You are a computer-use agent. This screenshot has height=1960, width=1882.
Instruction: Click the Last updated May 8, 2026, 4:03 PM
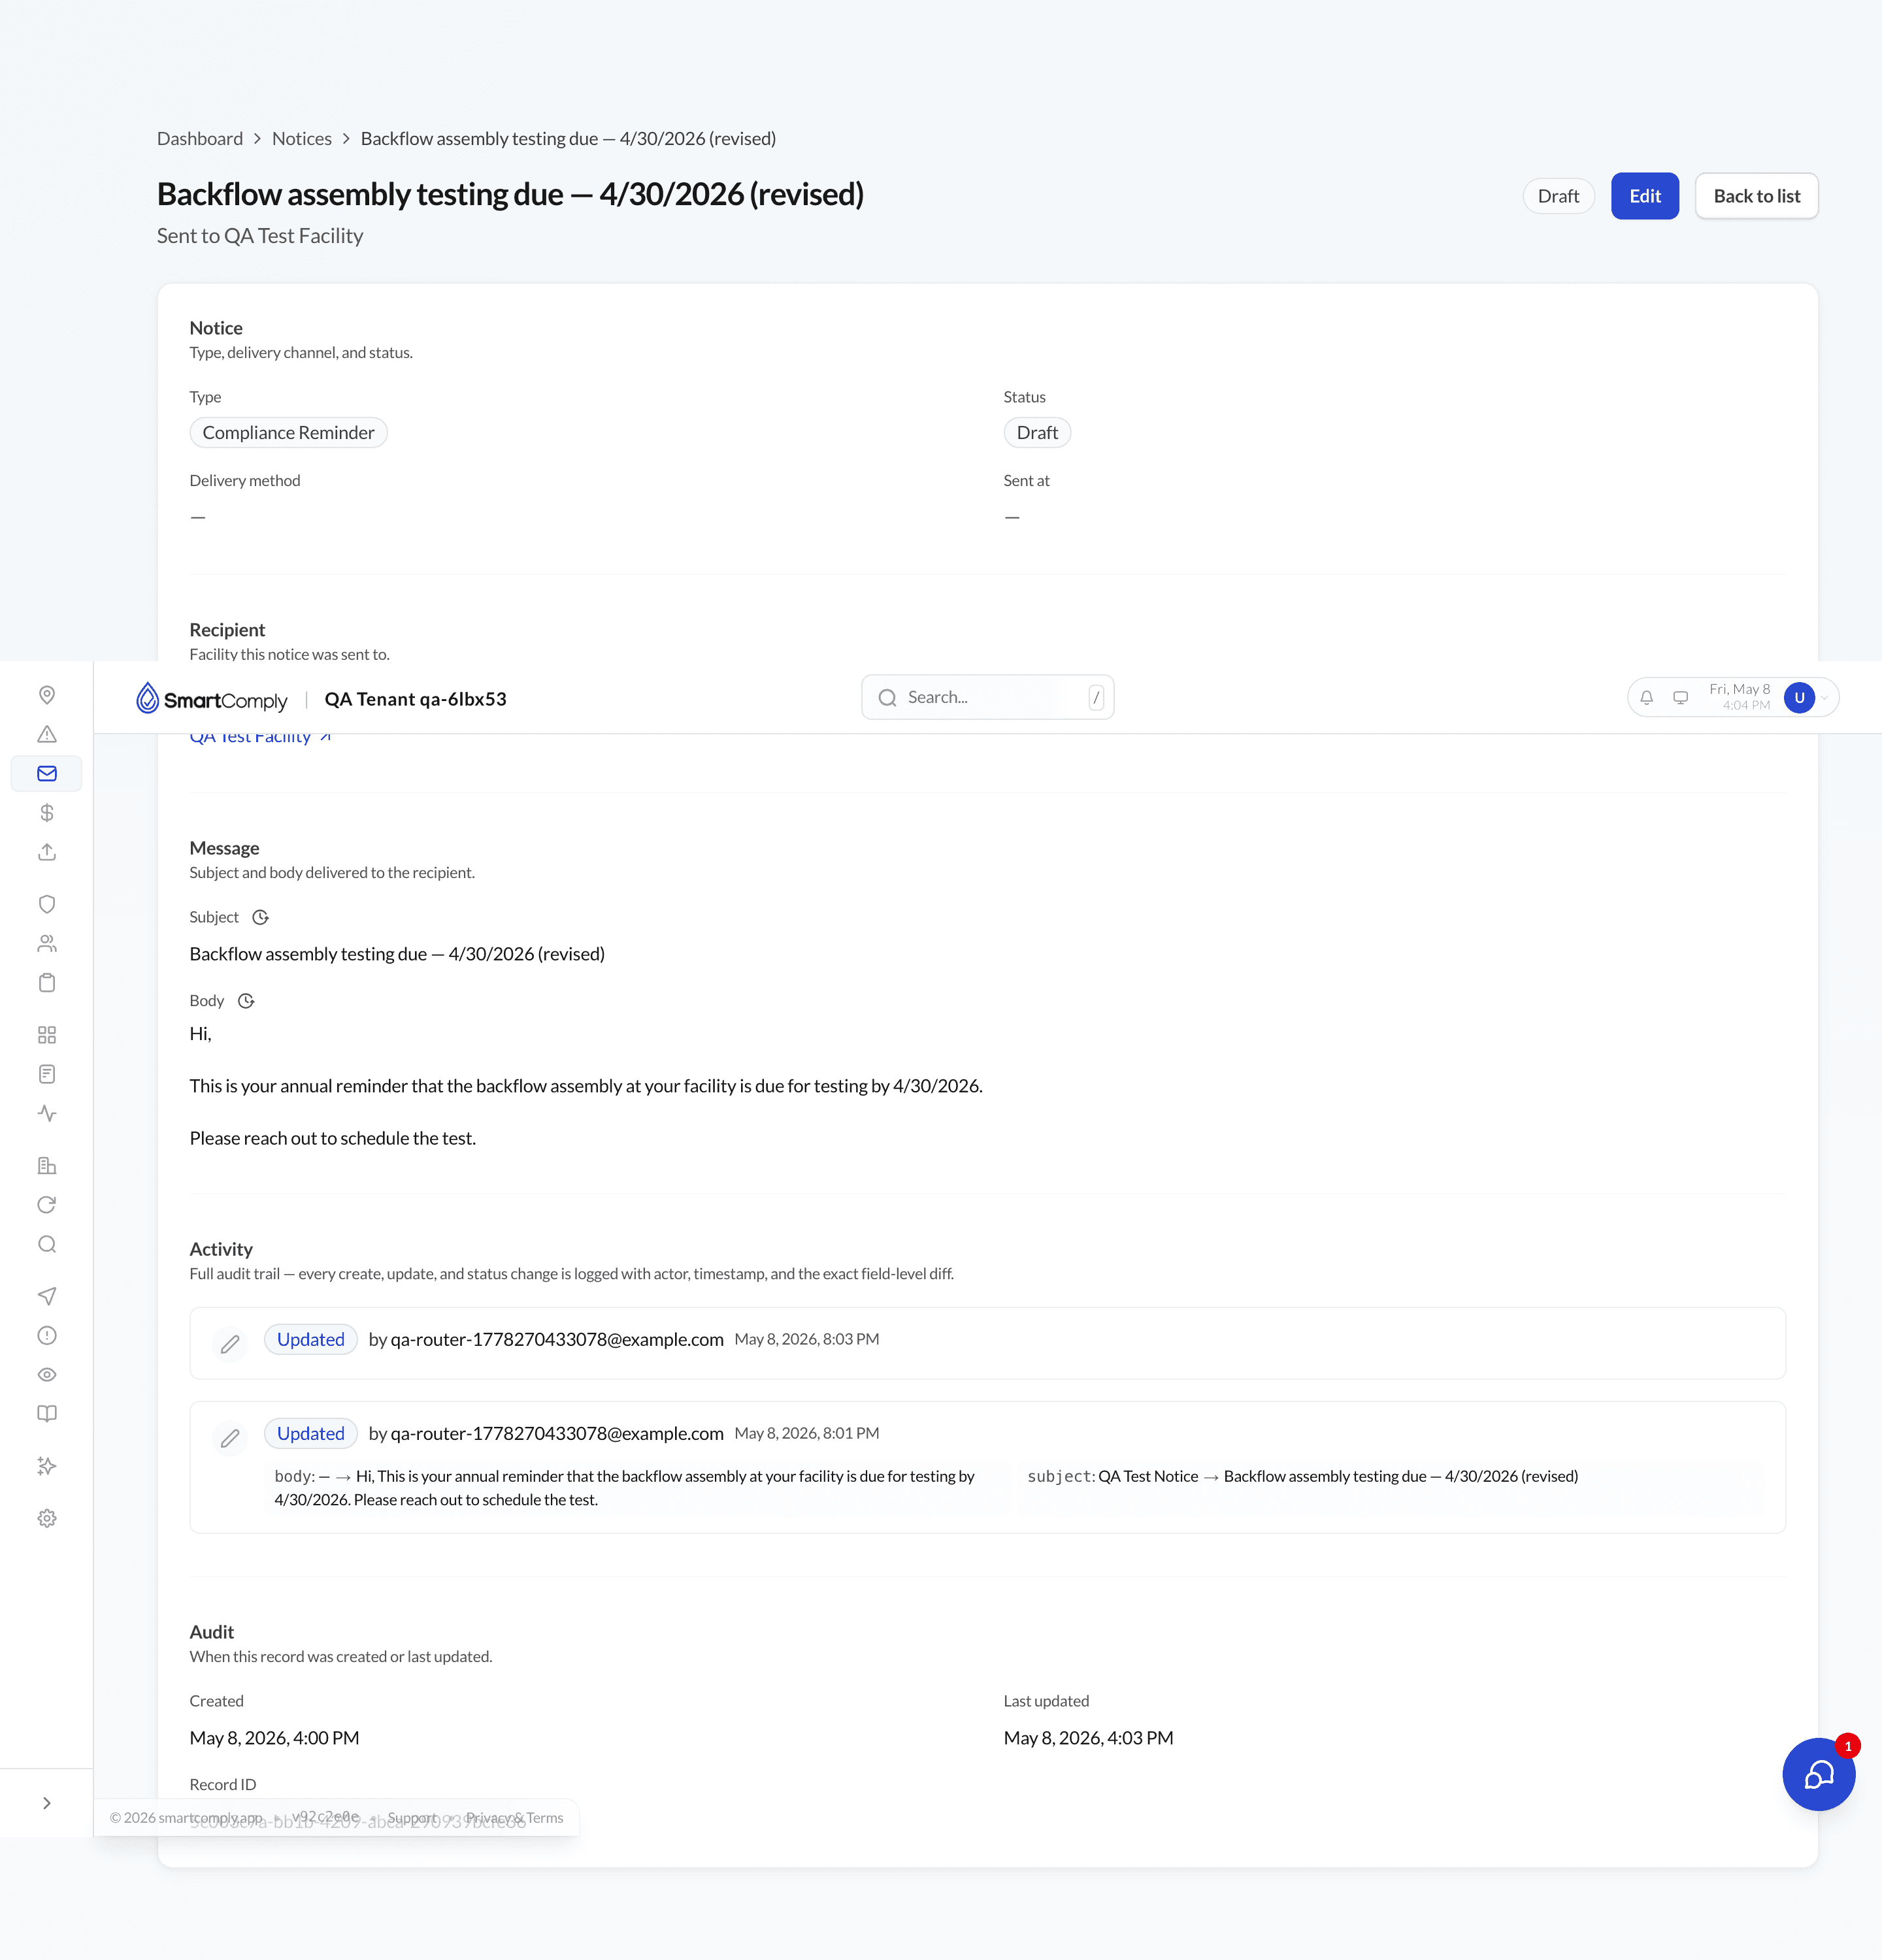(x=1088, y=1738)
